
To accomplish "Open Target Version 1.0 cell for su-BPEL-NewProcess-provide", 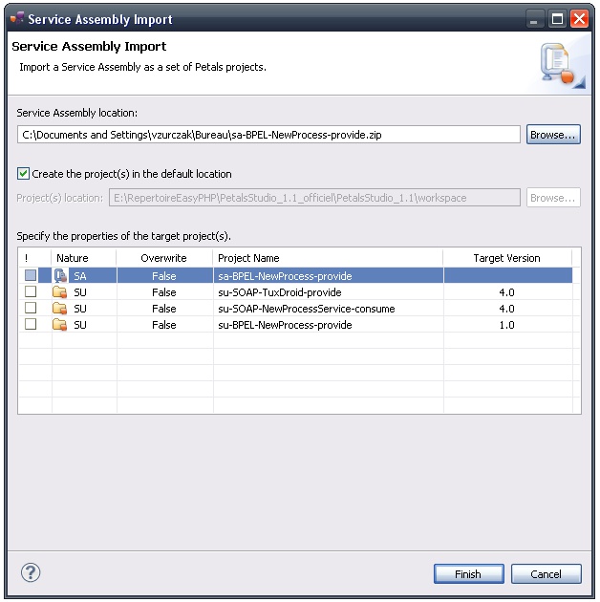I will point(506,325).
